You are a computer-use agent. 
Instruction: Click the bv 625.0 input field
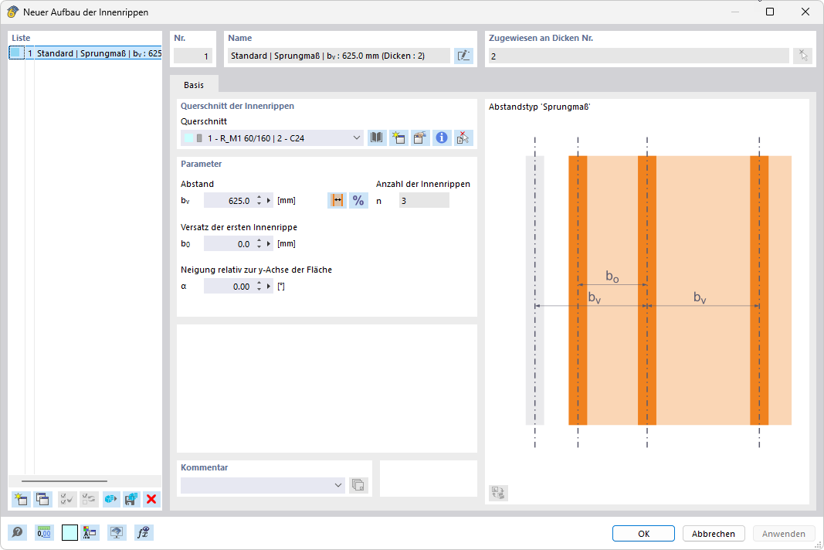tap(229, 200)
